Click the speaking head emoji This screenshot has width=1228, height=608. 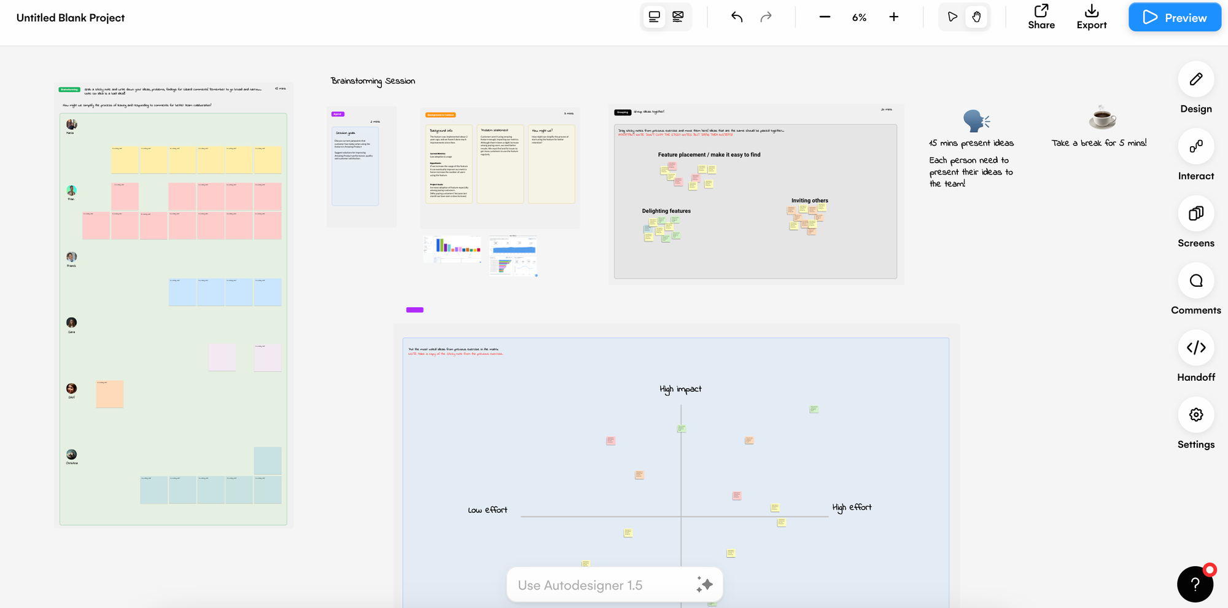976,121
